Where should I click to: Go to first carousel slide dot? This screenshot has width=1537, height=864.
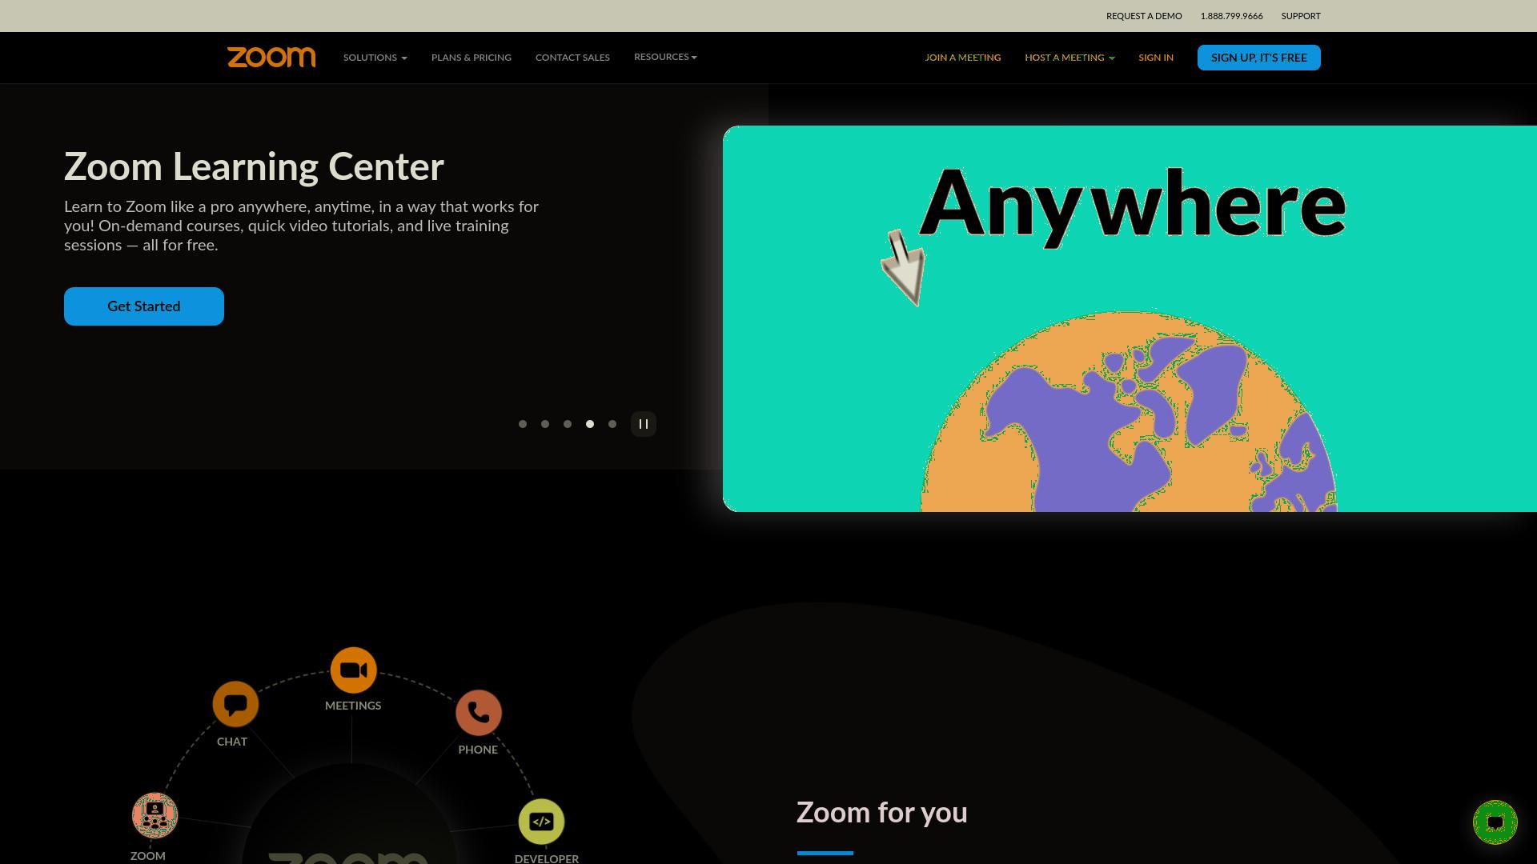523,424
